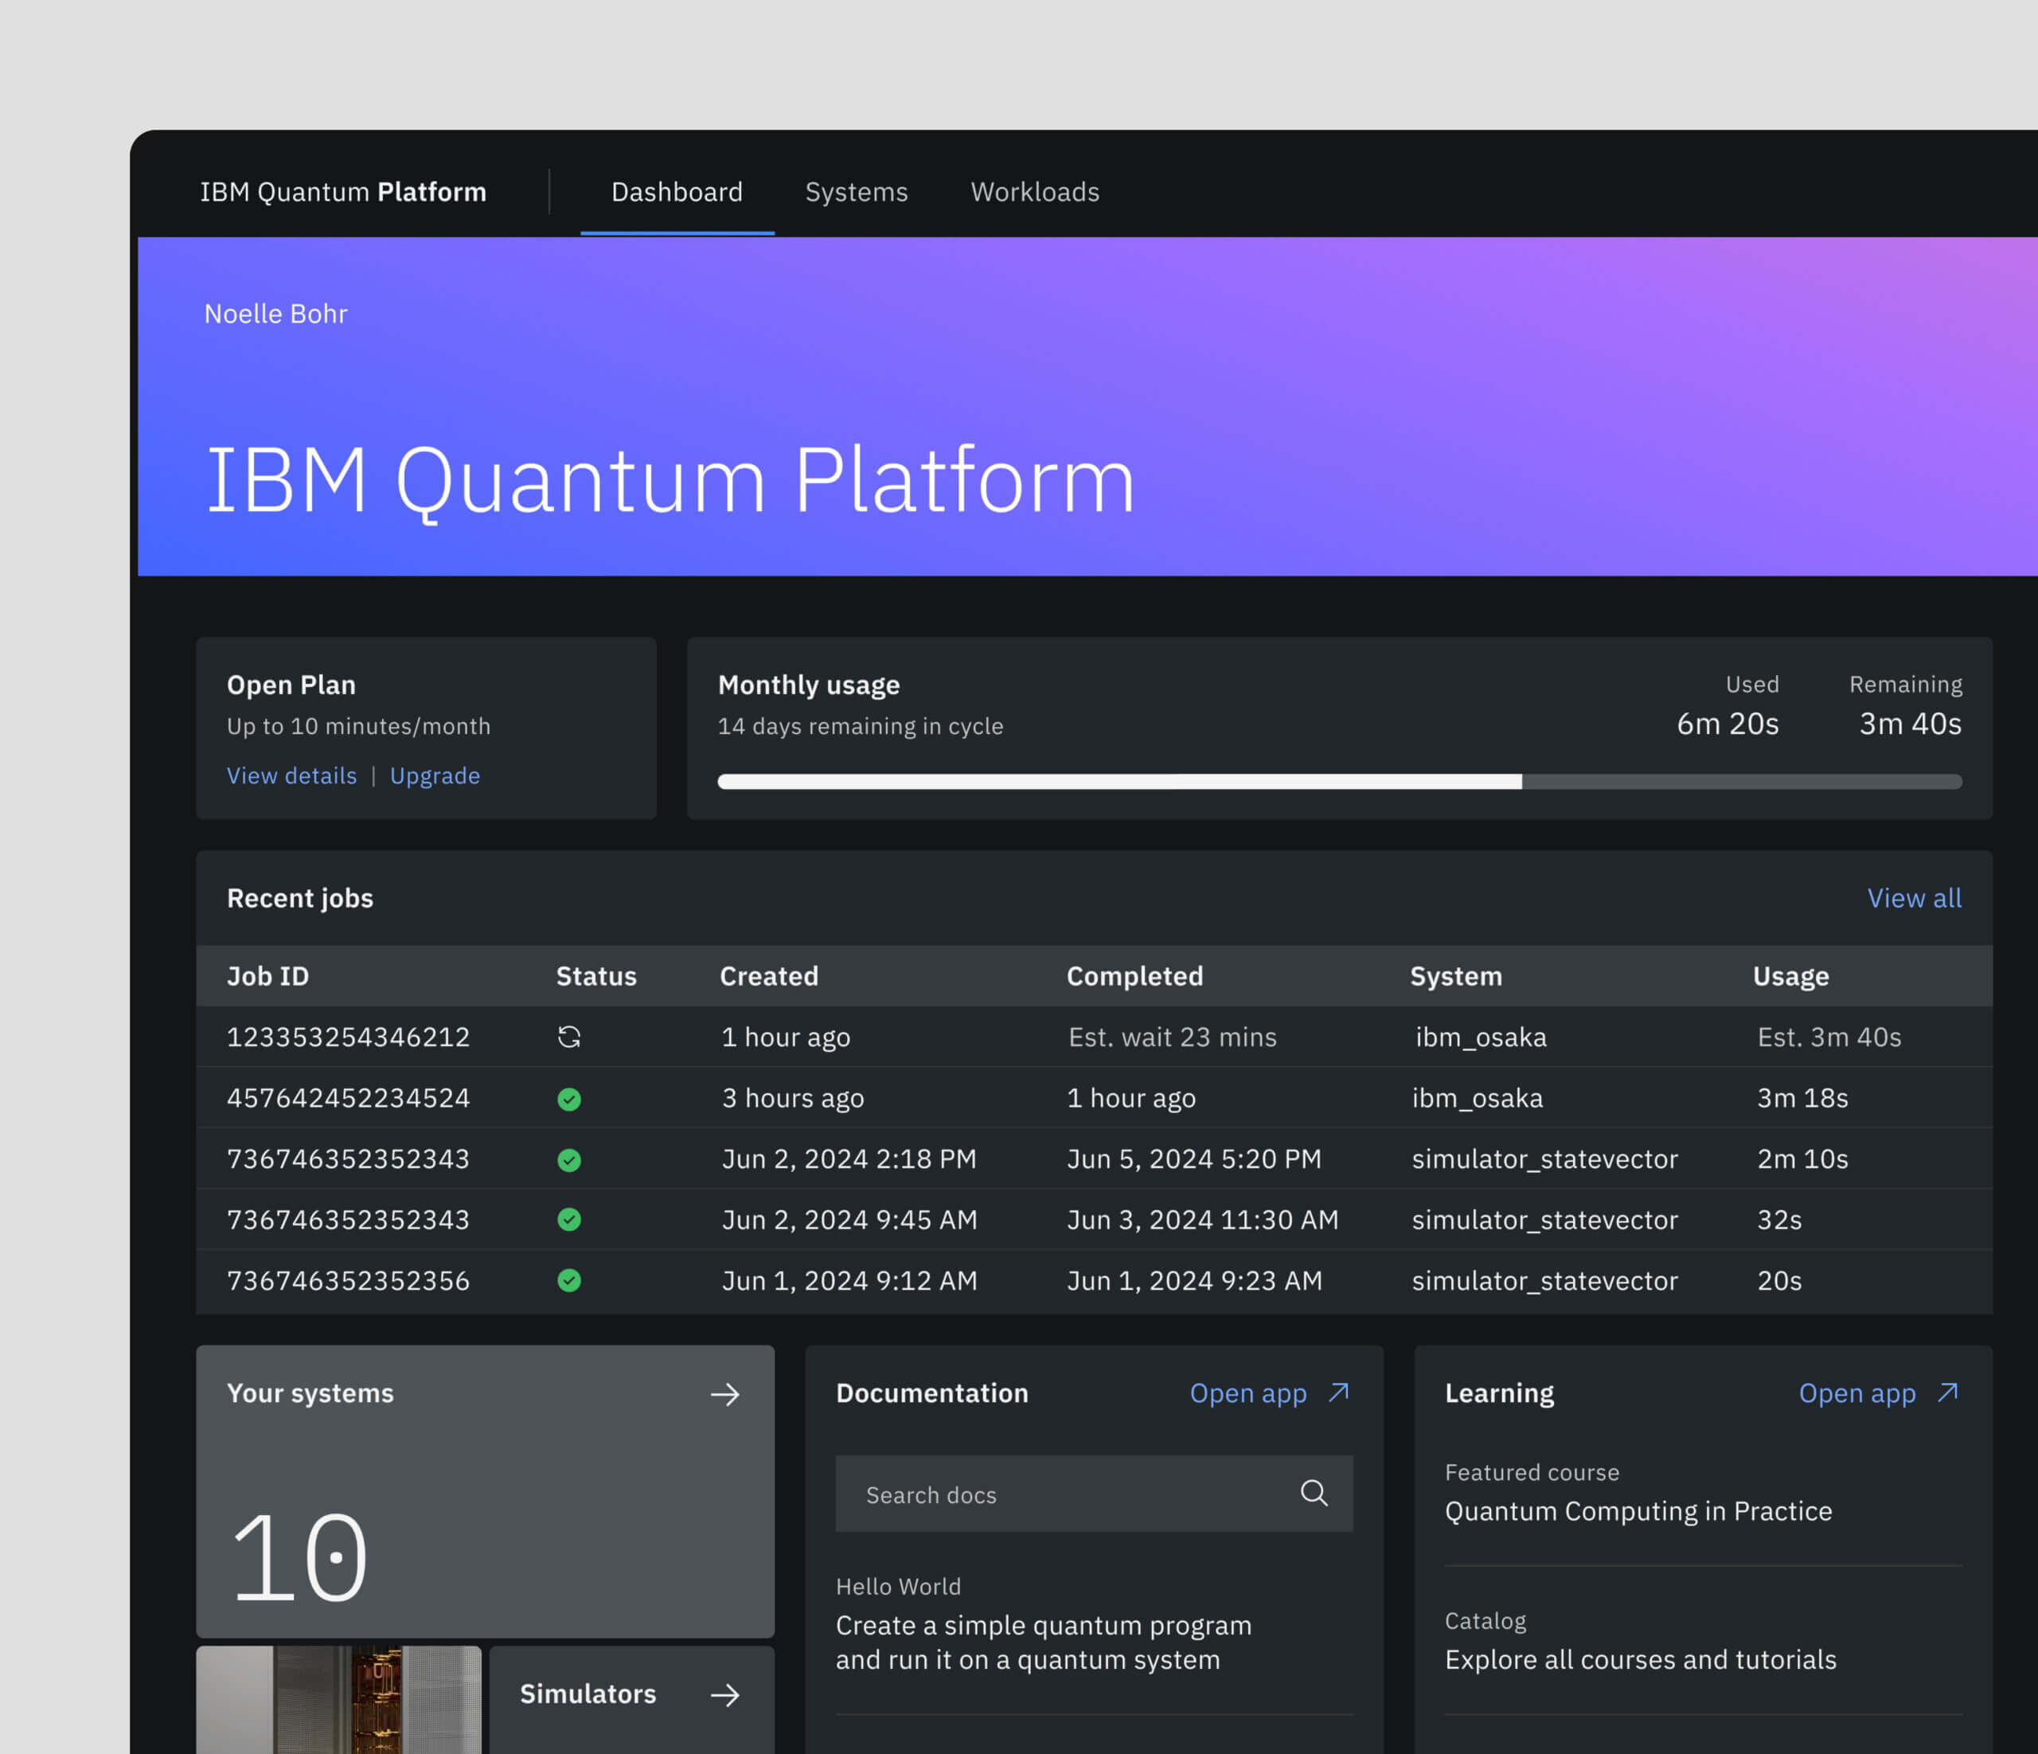2038x1754 pixels.
Task: Open Quantum Computing in Practice course
Action: tap(1638, 1511)
